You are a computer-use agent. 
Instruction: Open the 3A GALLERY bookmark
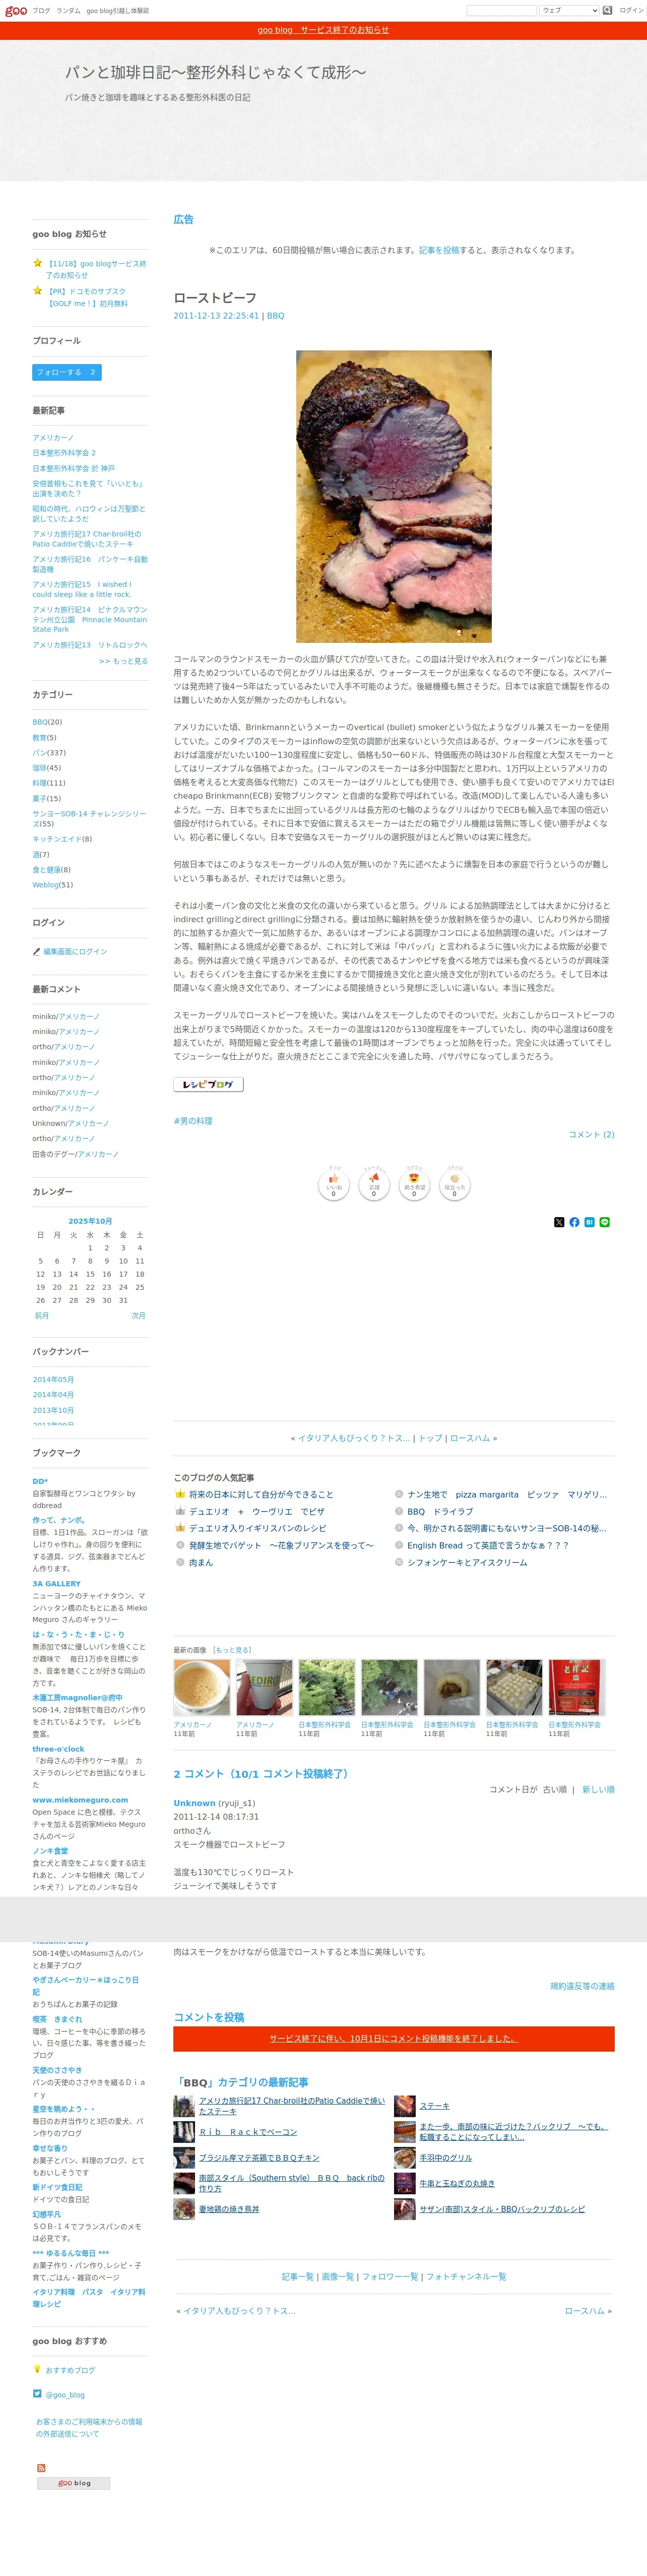(x=56, y=1584)
